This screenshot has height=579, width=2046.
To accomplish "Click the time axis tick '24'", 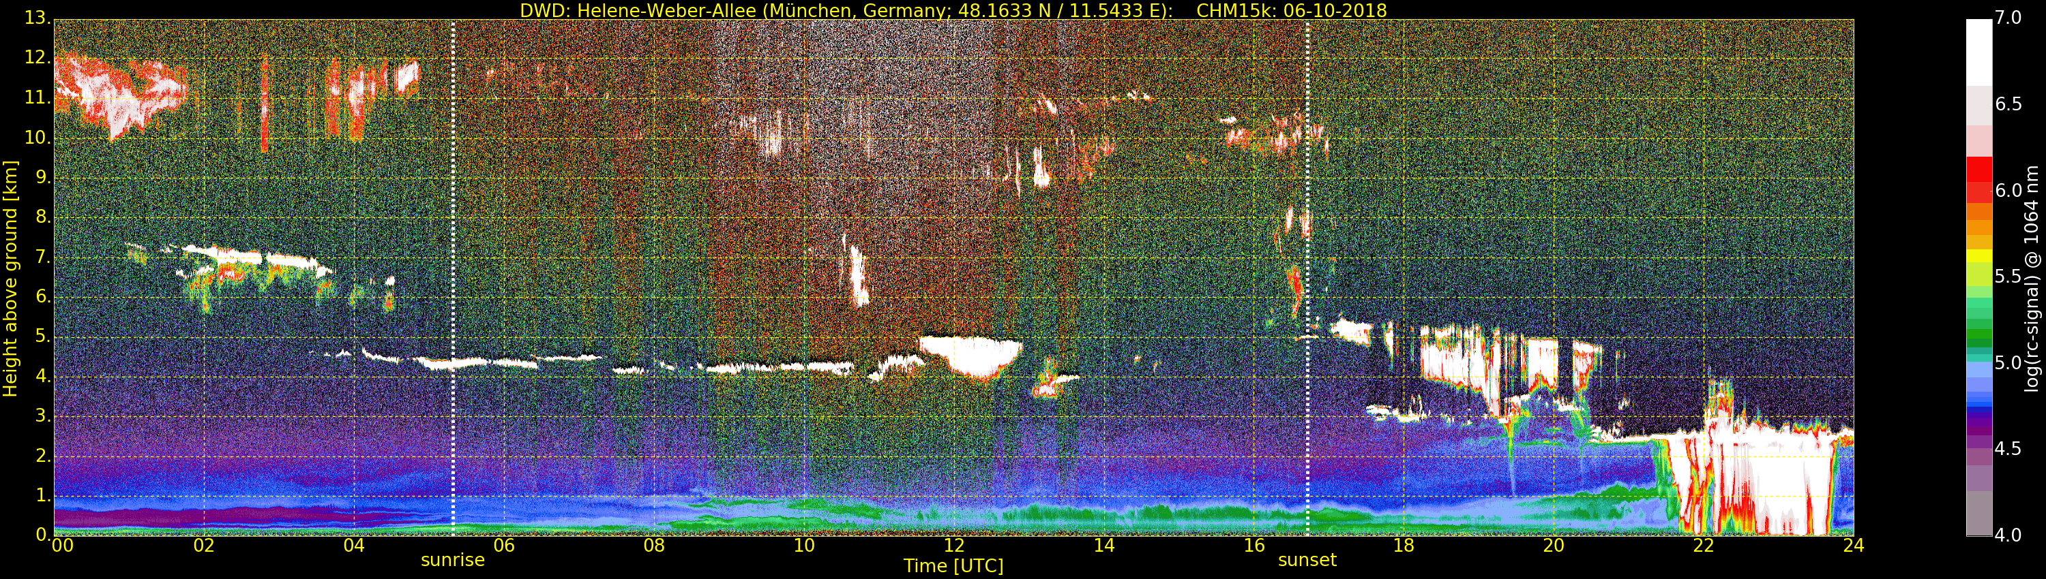I will coord(1854,546).
